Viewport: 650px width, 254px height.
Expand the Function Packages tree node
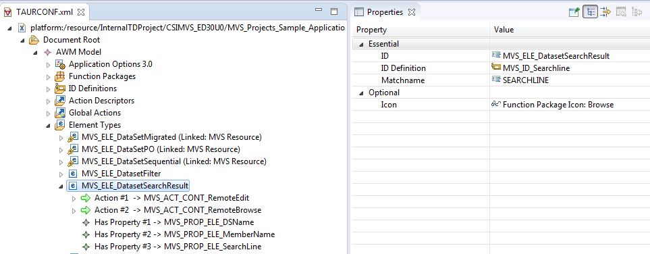tap(48, 77)
